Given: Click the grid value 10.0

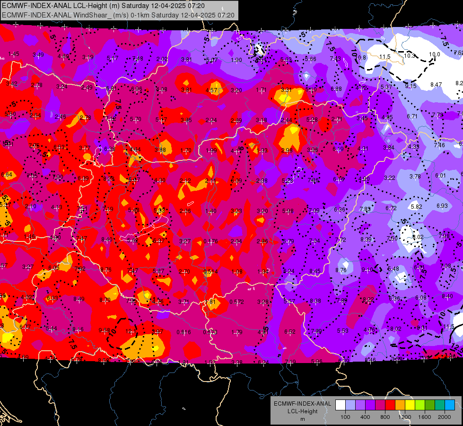Looking at the screenshot, I should point(434,54).
